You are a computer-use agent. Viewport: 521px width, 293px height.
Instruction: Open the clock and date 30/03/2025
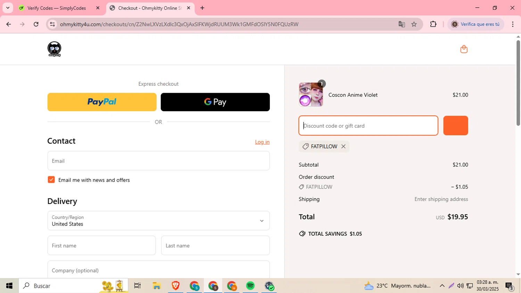click(x=488, y=286)
